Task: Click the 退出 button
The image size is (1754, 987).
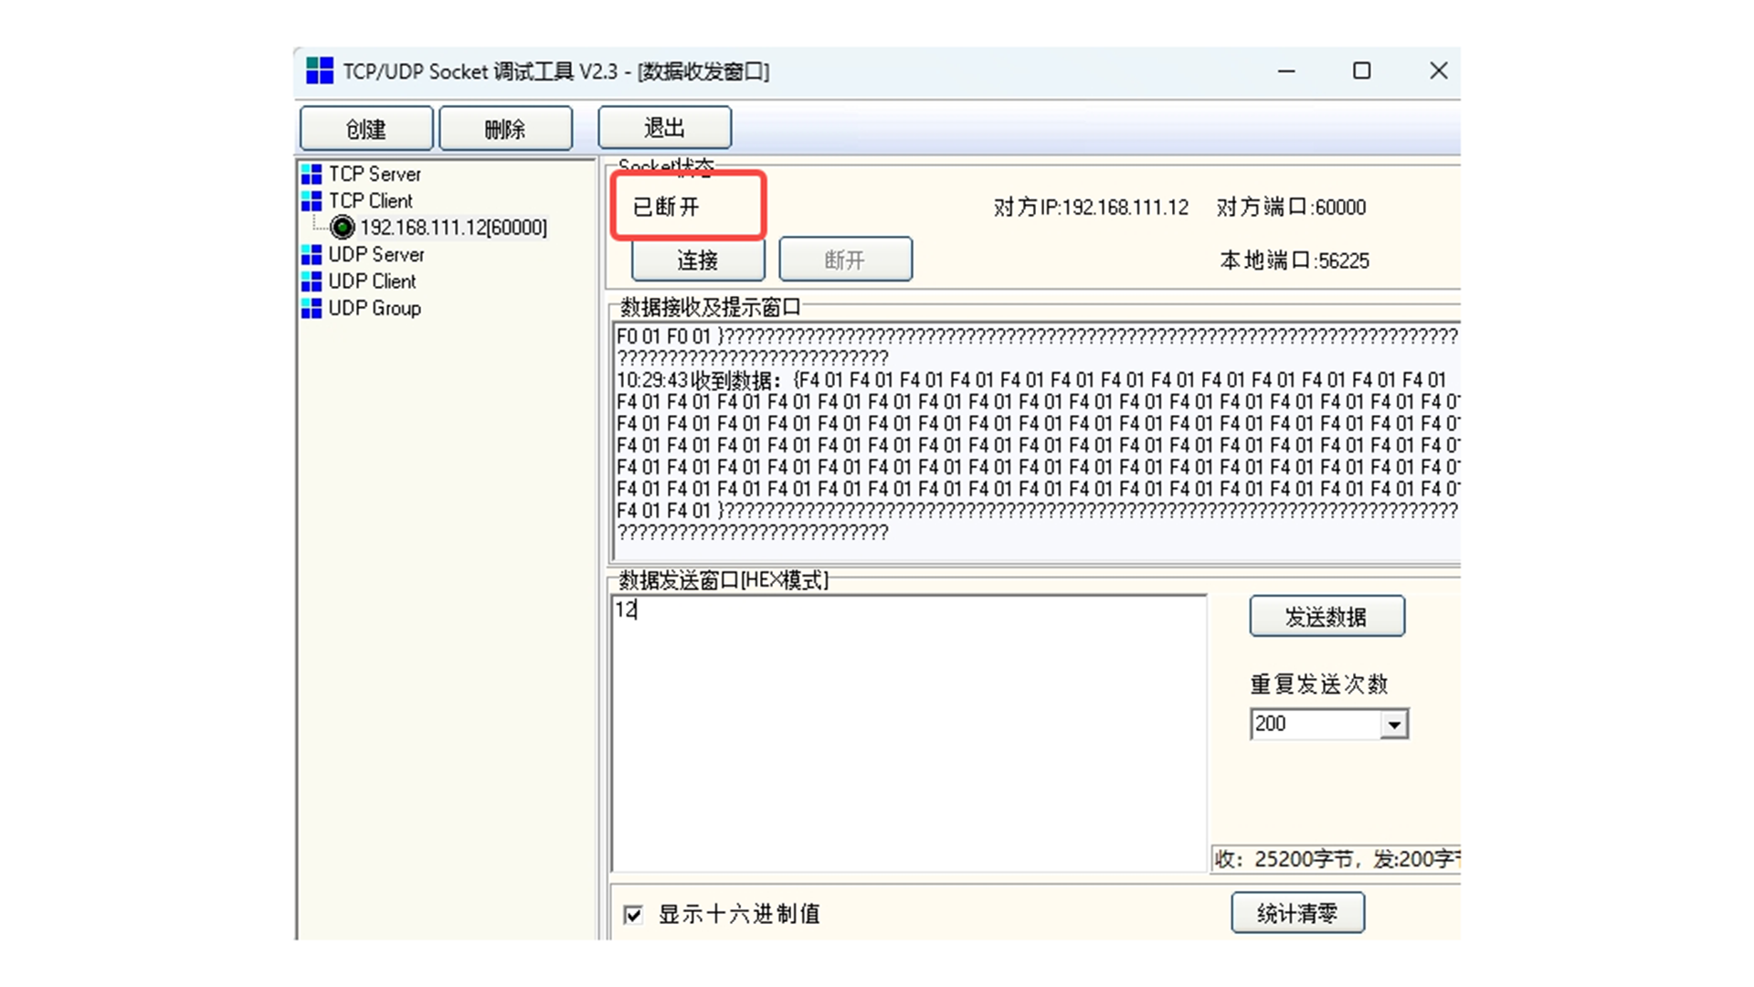Action: tap(664, 128)
